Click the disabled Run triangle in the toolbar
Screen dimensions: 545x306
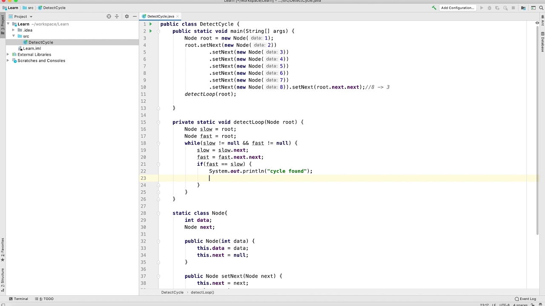482,8
